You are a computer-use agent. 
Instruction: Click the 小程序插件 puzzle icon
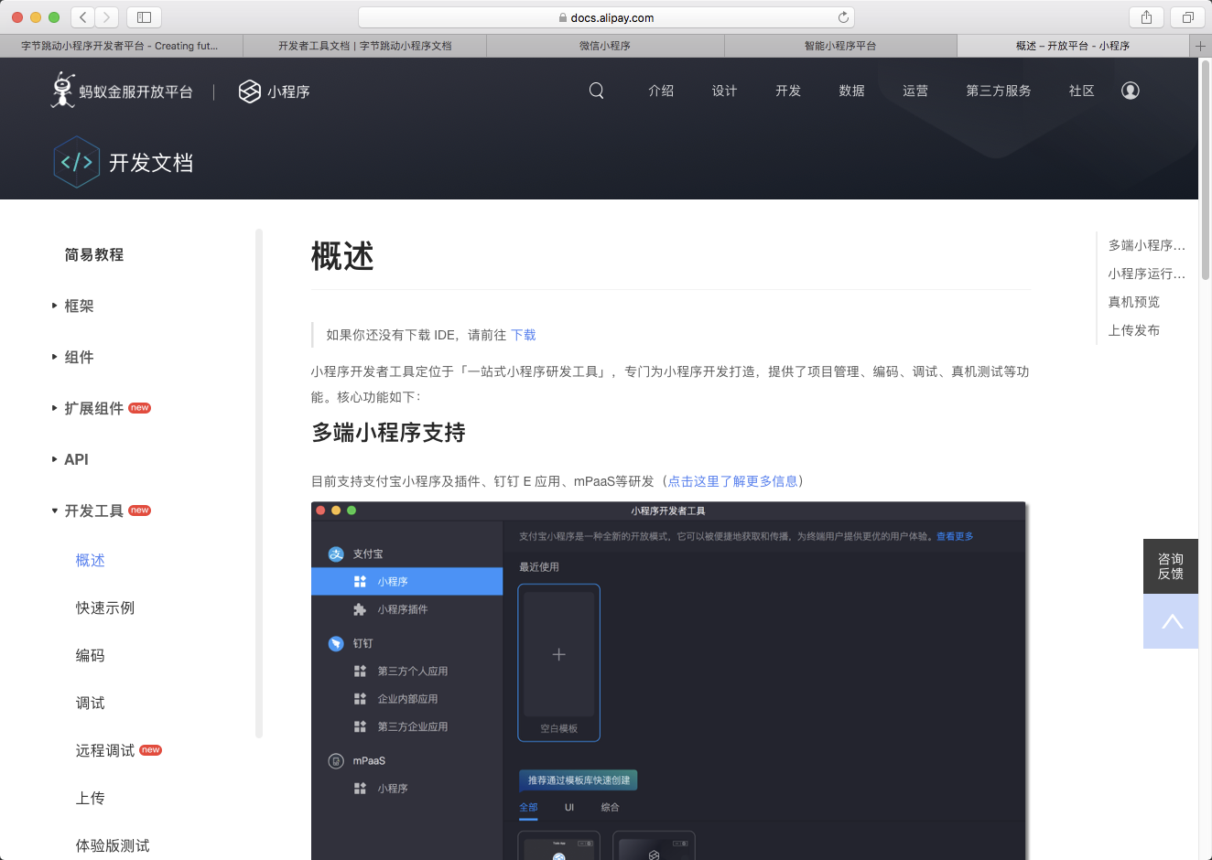(x=360, y=609)
